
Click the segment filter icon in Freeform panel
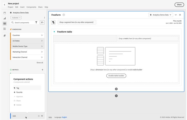53,22
